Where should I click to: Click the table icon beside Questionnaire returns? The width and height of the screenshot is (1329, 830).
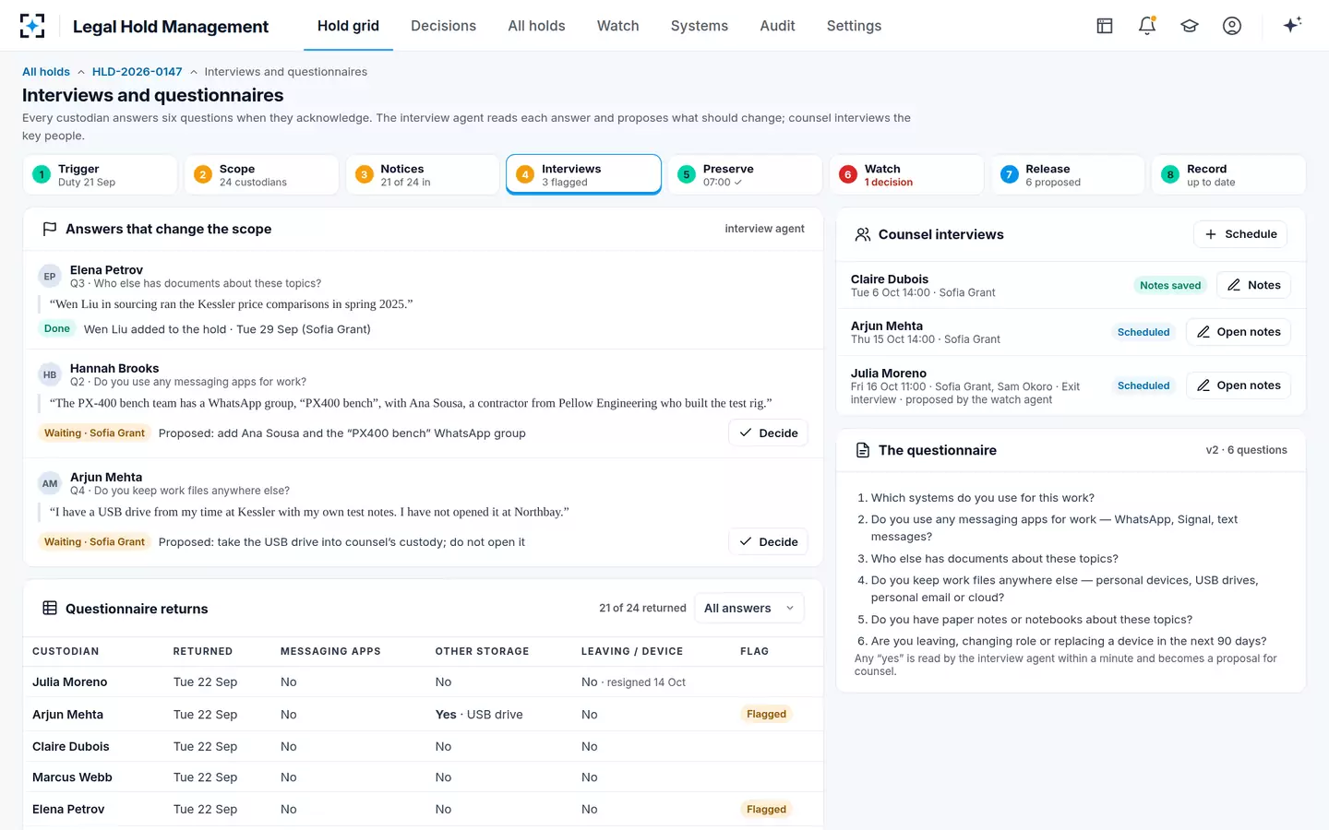[50, 609]
